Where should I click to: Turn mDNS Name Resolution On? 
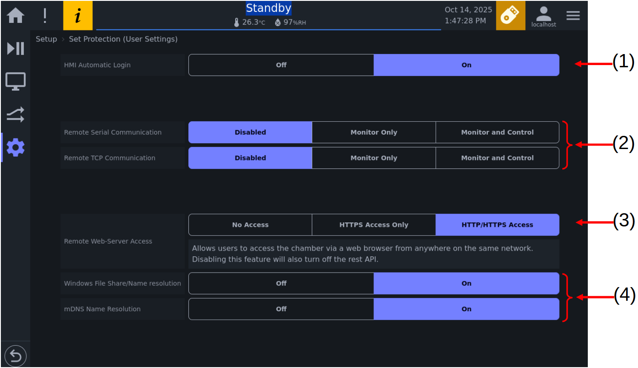pos(466,309)
